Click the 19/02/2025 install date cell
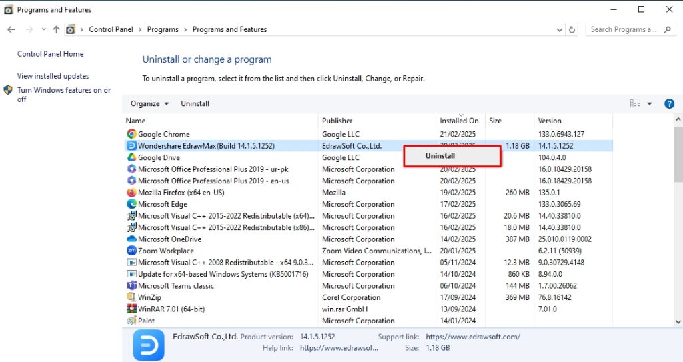 tap(458, 193)
